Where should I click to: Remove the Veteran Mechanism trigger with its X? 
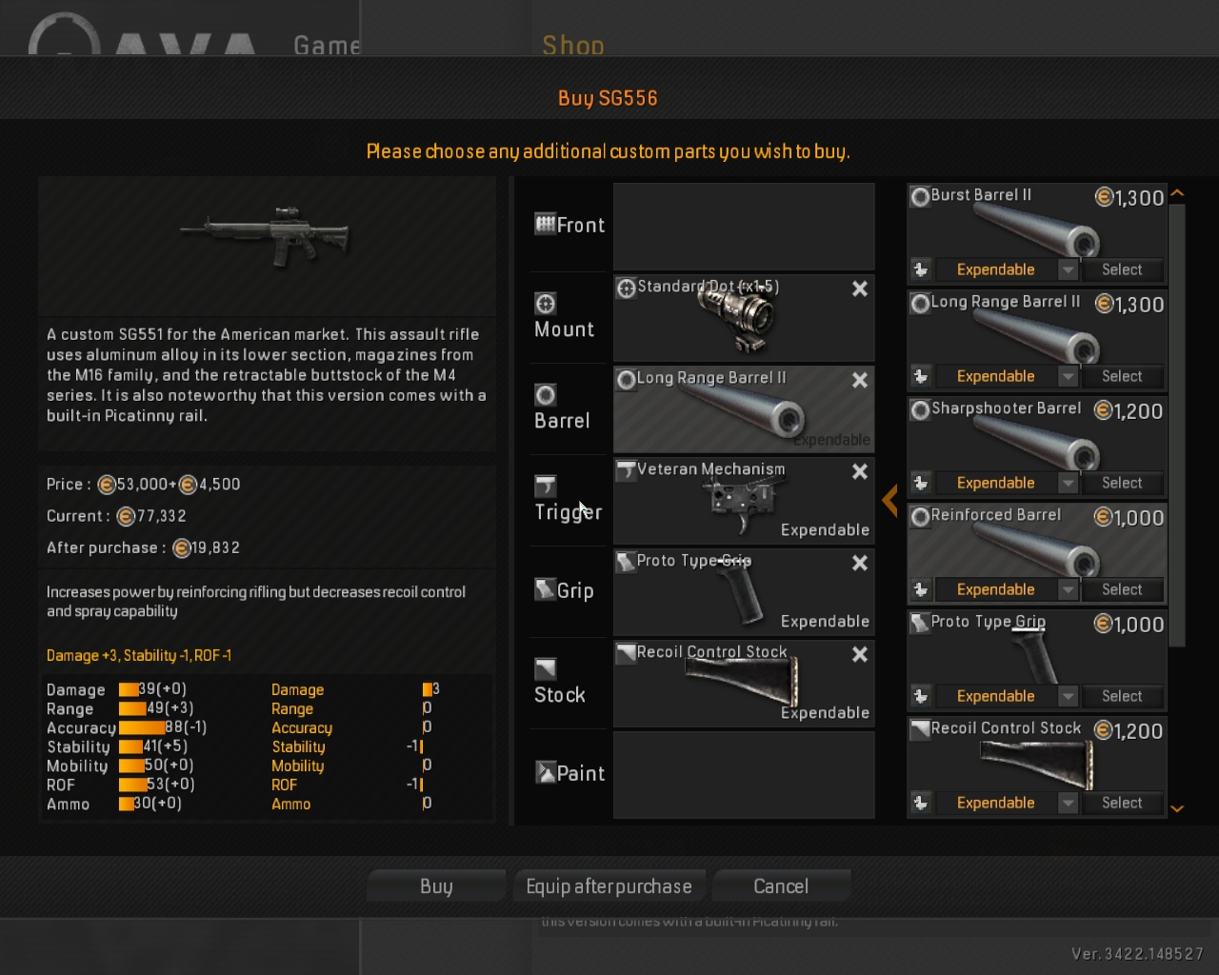(x=859, y=471)
